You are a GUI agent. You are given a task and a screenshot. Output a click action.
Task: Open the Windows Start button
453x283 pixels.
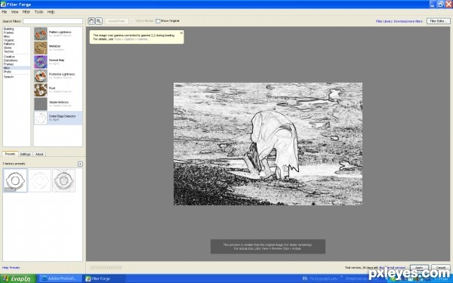click(18, 278)
